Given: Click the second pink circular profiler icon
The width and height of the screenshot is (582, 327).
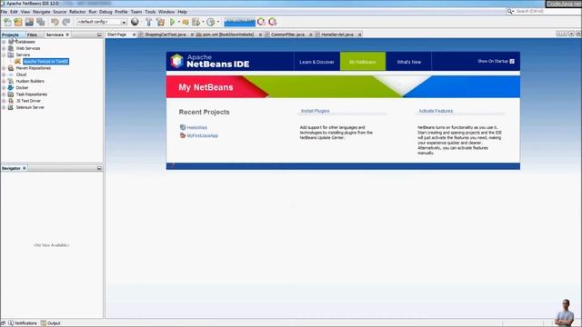Looking at the screenshot, I should coord(273,22).
